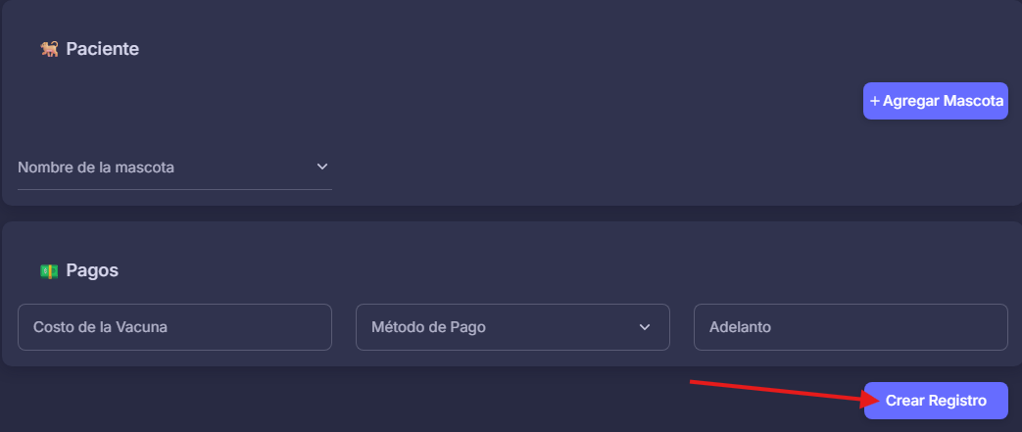
Task: Click the red arrowhead pointing to Crear Registro
Action: point(871,397)
